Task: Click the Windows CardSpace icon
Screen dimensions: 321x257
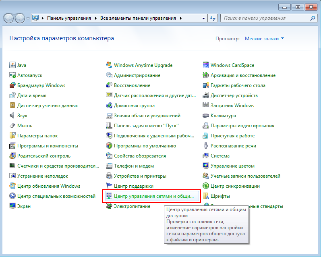Action: [205, 65]
